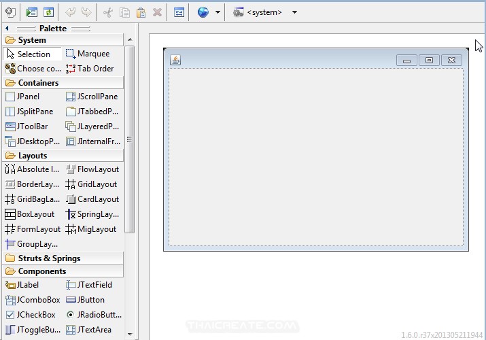Click the globe externalize strings icon
486x340 pixels.
tap(203, 12)
